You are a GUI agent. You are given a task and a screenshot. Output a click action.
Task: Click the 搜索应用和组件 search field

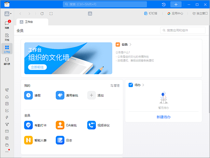click(x=183, y=30)
